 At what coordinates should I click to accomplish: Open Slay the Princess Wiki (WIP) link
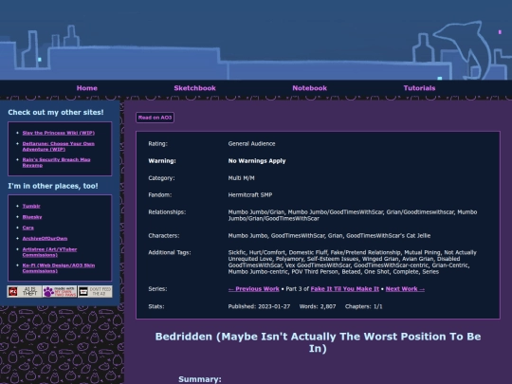point(59,133)
